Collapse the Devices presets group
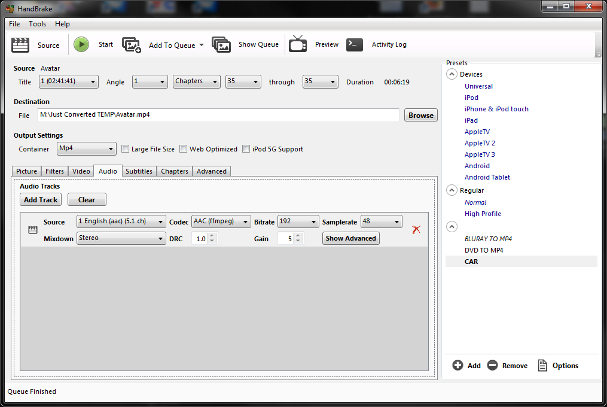The width and height of the screenshot is (607, 407). [x=452, y=74]
